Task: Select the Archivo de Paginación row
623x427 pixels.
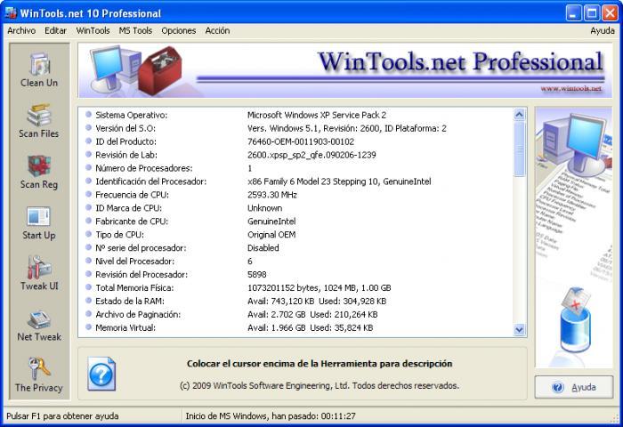Action: [296, 315]
